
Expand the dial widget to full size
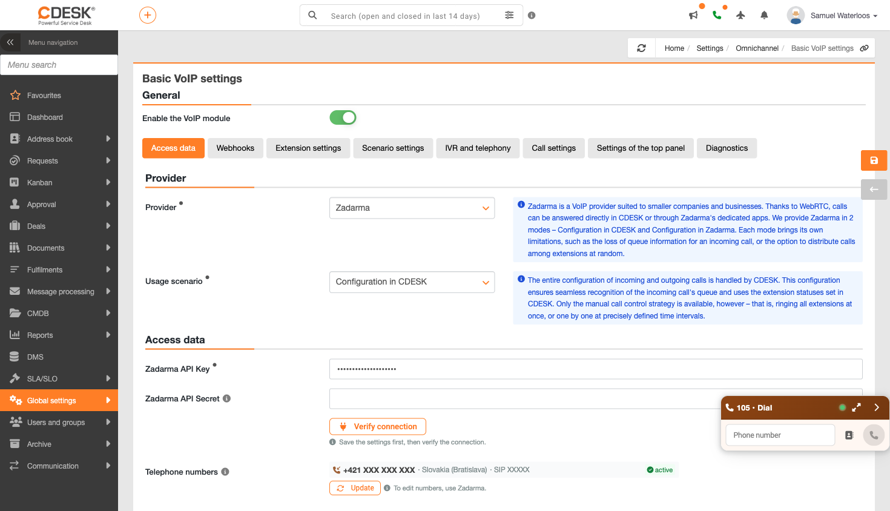(856, 407)
